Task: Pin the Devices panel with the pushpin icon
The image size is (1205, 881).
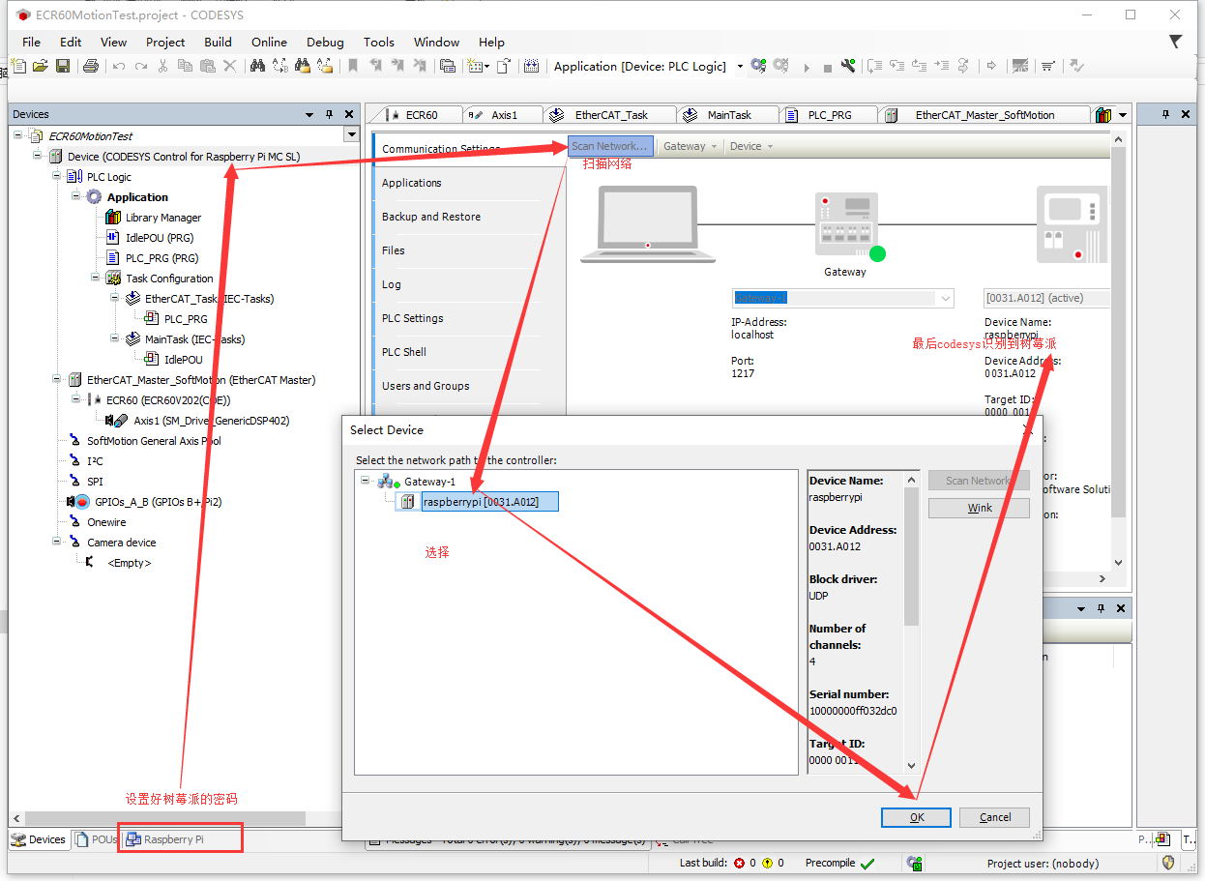Action: coord(329,114)
